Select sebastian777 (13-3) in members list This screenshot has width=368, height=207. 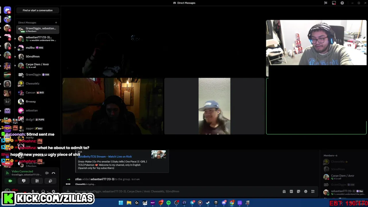[344, 192]
